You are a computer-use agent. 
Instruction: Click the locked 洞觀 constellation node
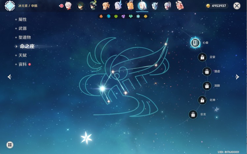pyautogui.click(x=207, y=86)
